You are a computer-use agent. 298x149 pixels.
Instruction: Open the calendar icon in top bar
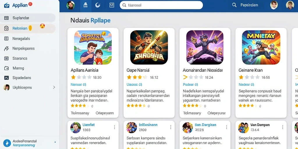coord(112,5)
